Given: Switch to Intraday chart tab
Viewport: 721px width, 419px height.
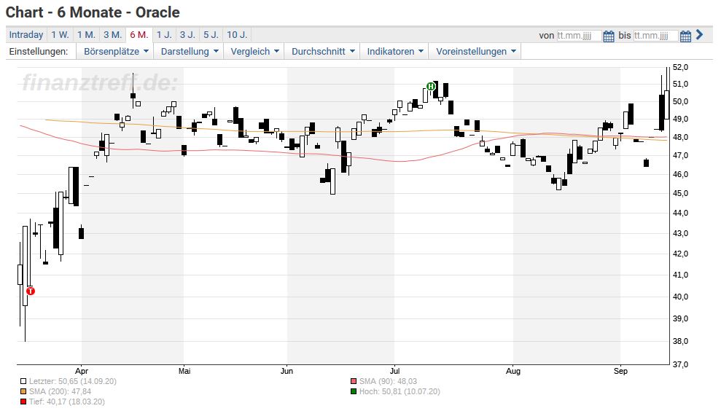Looking at the screenshot, I should (x=26, y=35).
